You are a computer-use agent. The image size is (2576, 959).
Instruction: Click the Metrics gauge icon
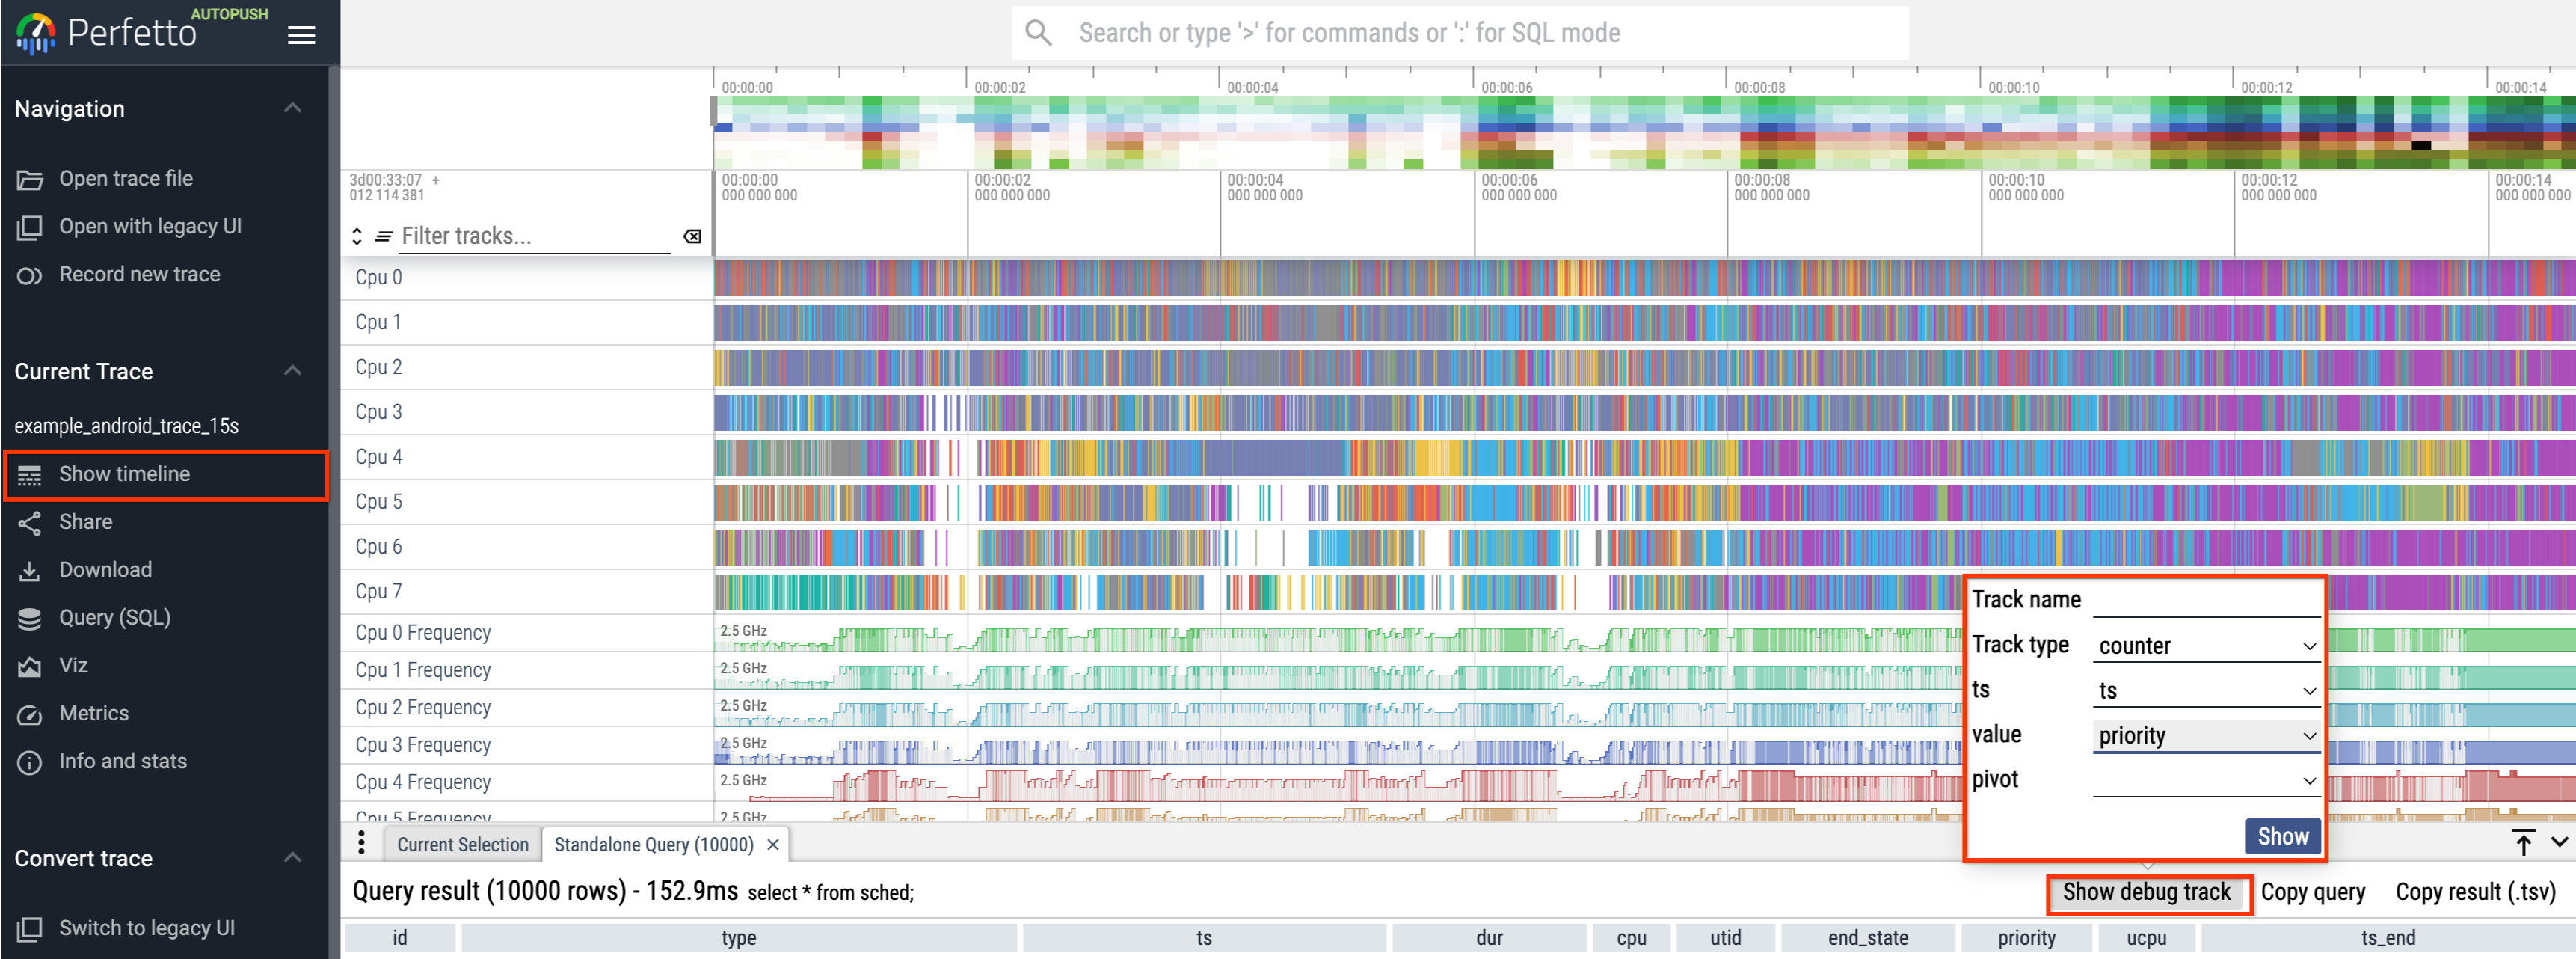[30, 714]
